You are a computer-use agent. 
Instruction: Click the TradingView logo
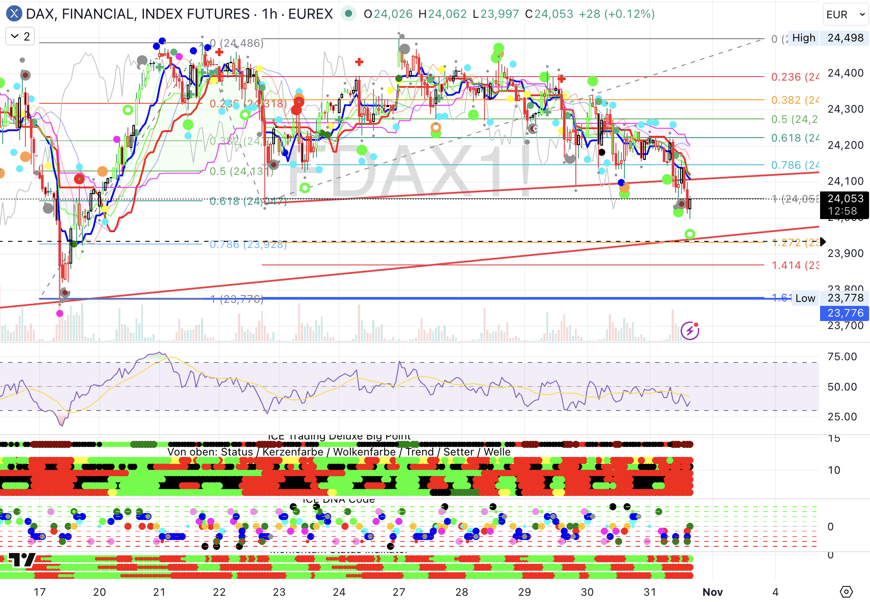[x=21, y=560]
